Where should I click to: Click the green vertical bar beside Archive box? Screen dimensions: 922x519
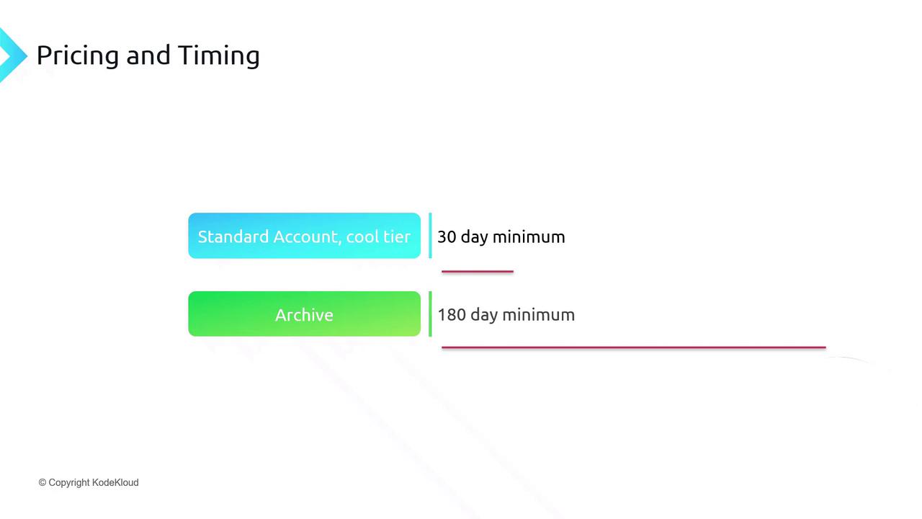click(x=430, y=314)
